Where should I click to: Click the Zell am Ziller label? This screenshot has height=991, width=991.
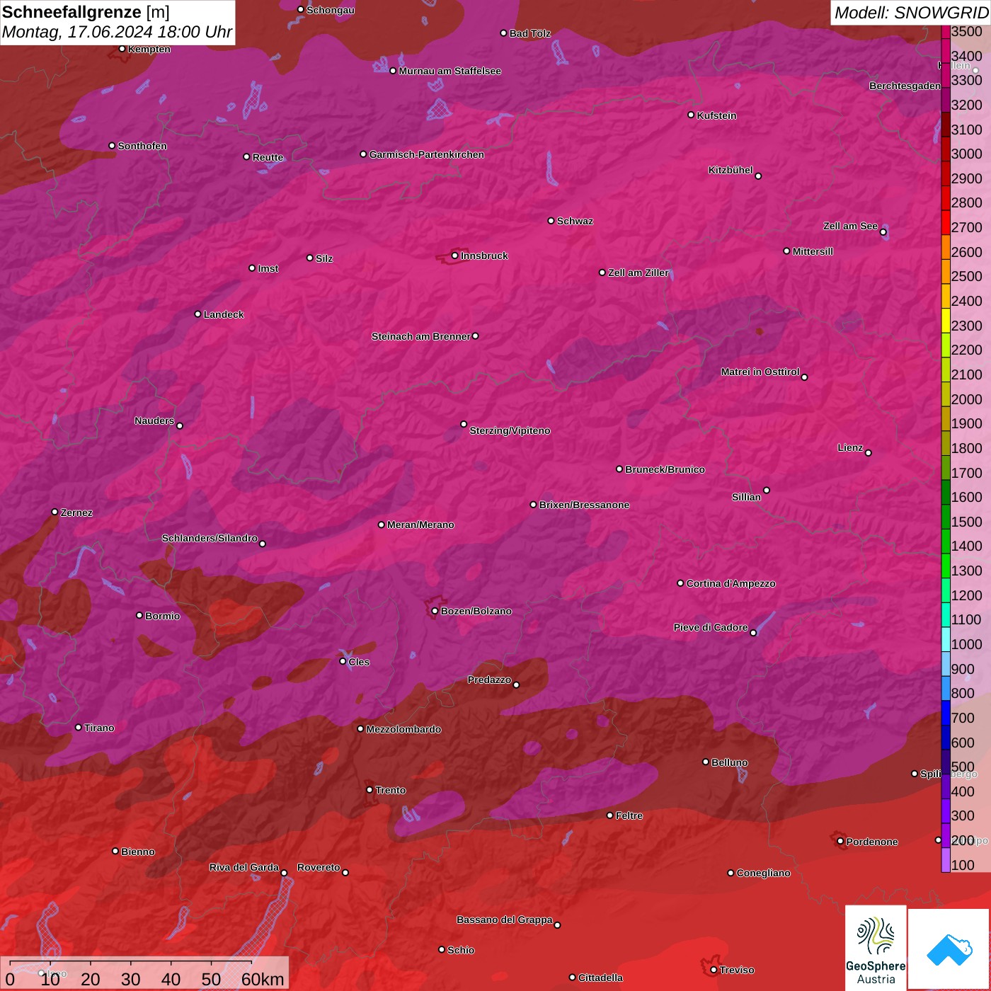[638, 273]
